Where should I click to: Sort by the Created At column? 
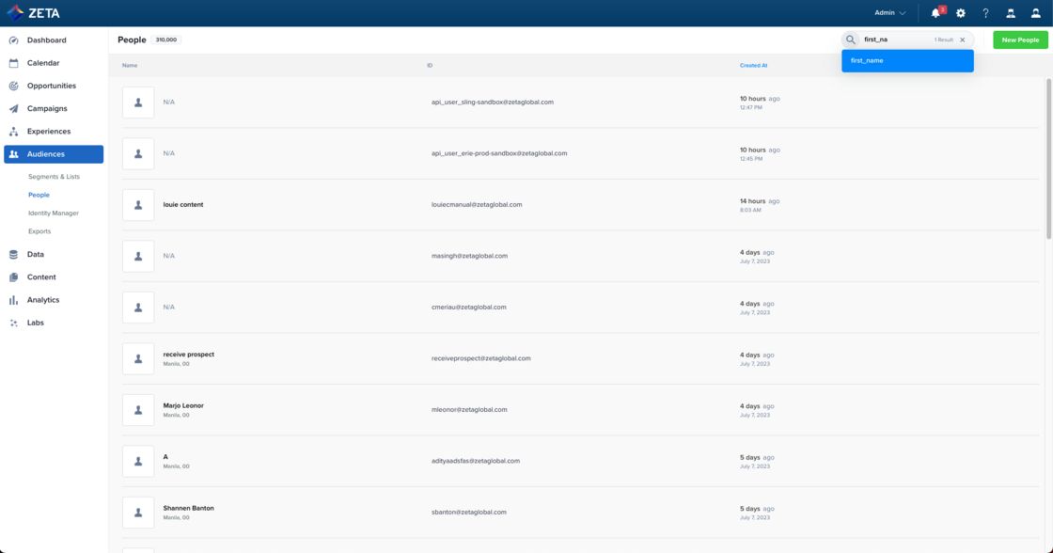[x=753, y=66]
